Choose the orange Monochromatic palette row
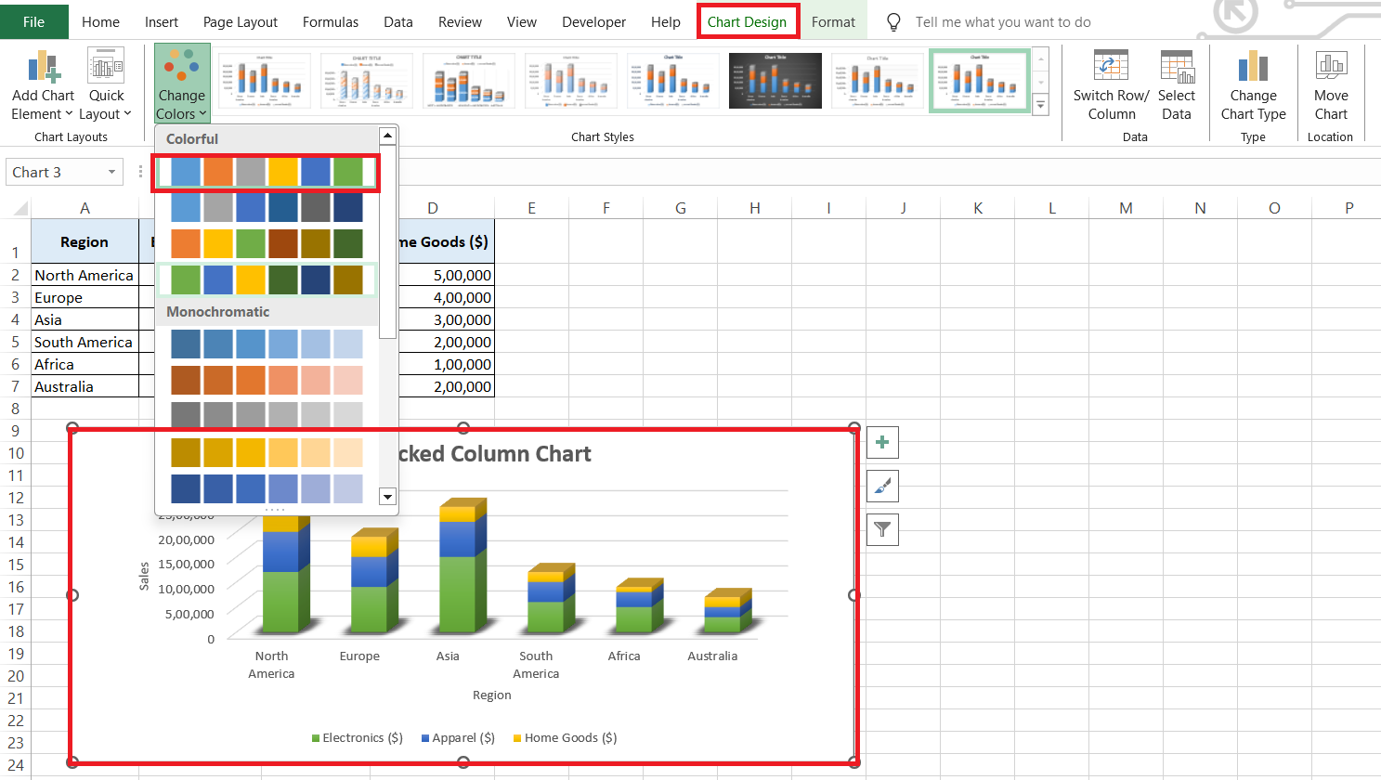The image size is (1381, 780). (x=267, y=381)
